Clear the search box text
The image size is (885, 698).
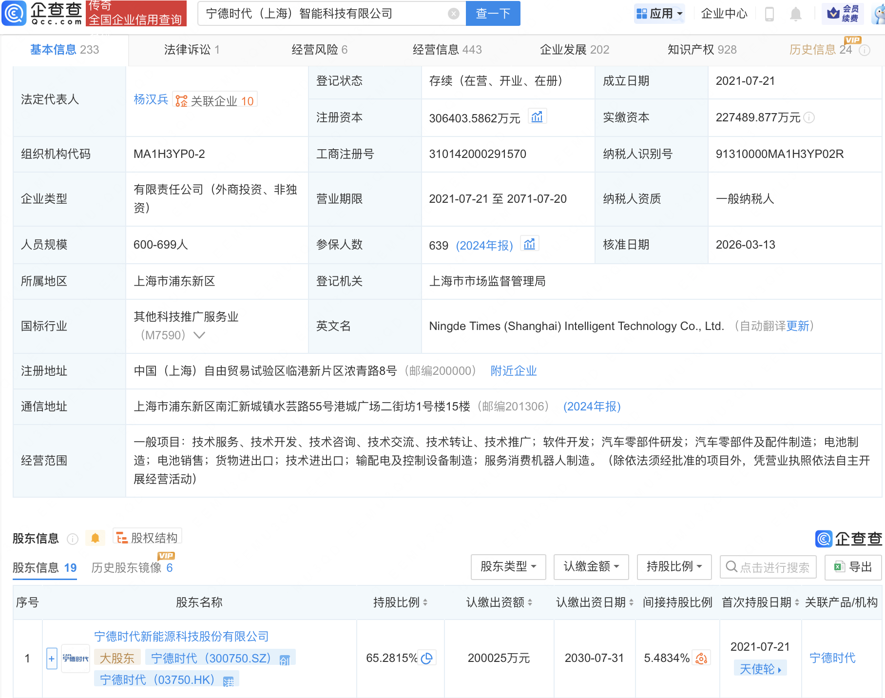click(x=453, y=14)
